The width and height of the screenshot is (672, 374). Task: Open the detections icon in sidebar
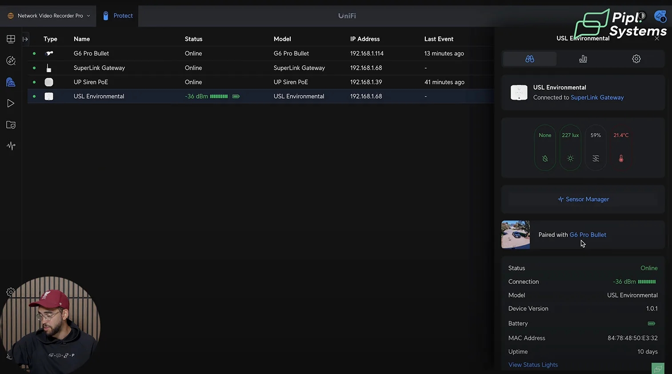click(11, 60)
